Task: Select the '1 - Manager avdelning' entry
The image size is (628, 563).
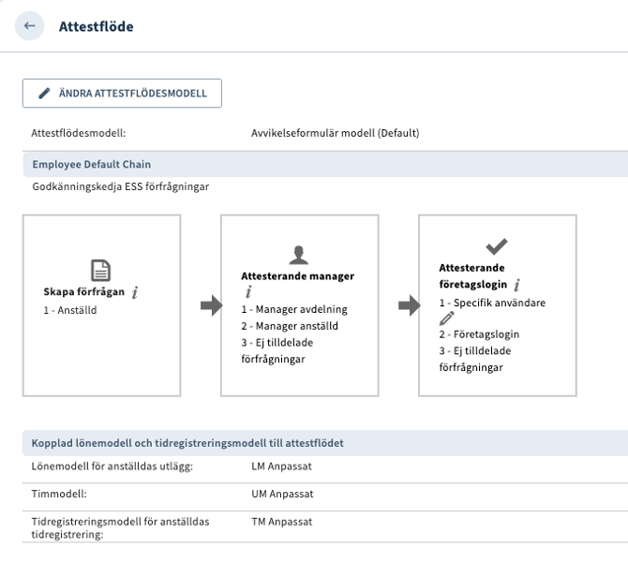Action: pos(294,309)
